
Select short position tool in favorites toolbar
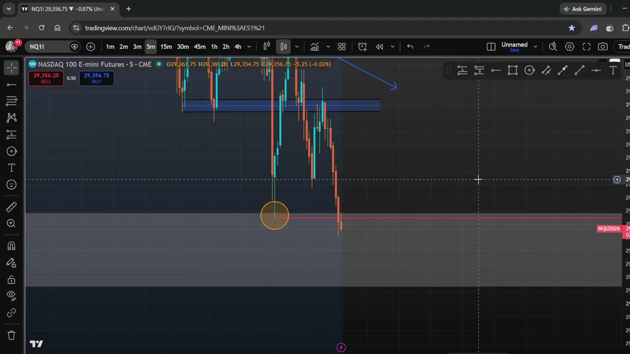pyautogui.click(x=479, y=70)
